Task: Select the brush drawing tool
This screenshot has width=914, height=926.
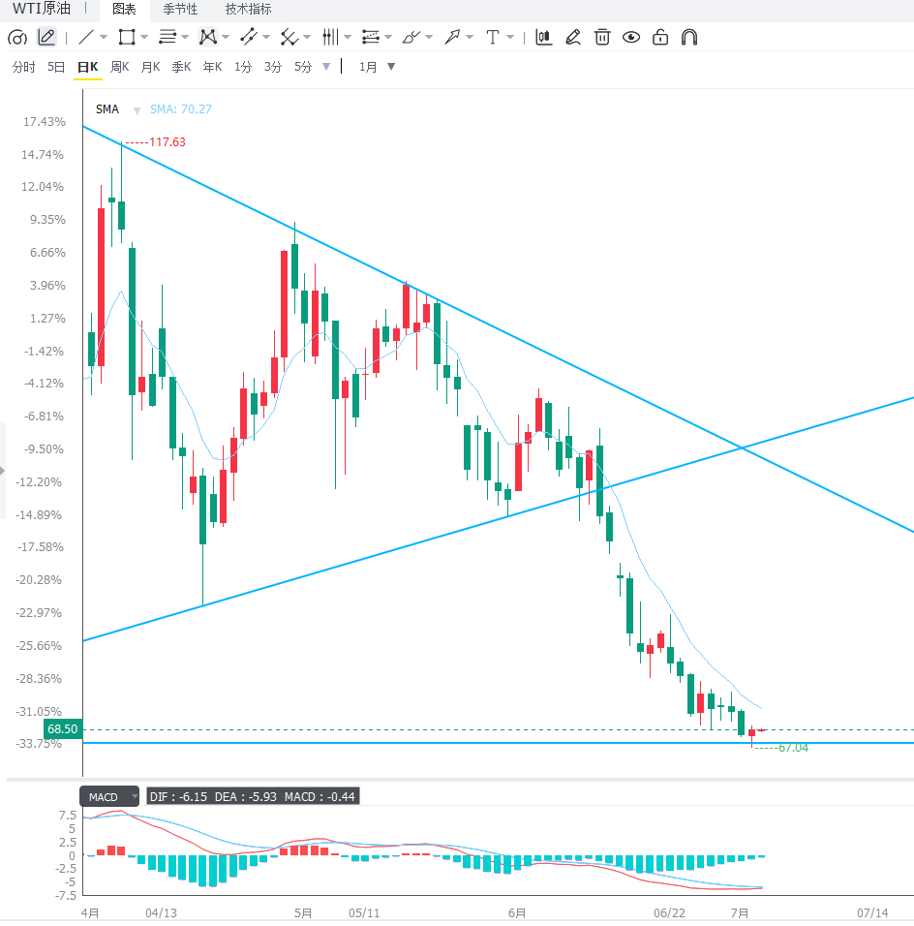Action: point(411,37)
